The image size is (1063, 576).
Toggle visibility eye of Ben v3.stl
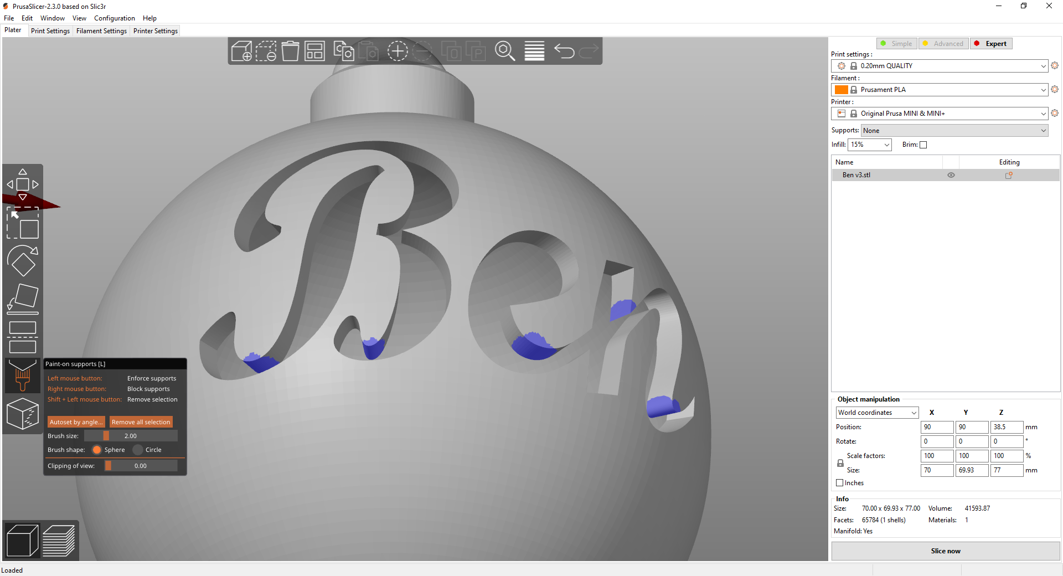pos(951,175)
